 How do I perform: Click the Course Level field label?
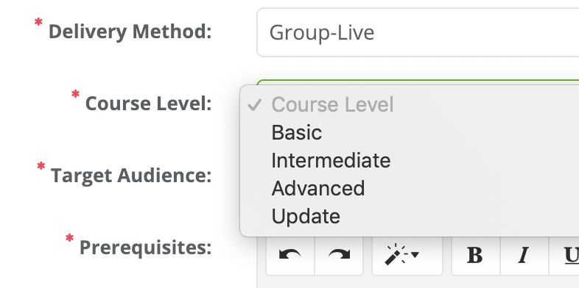[149, 104]
